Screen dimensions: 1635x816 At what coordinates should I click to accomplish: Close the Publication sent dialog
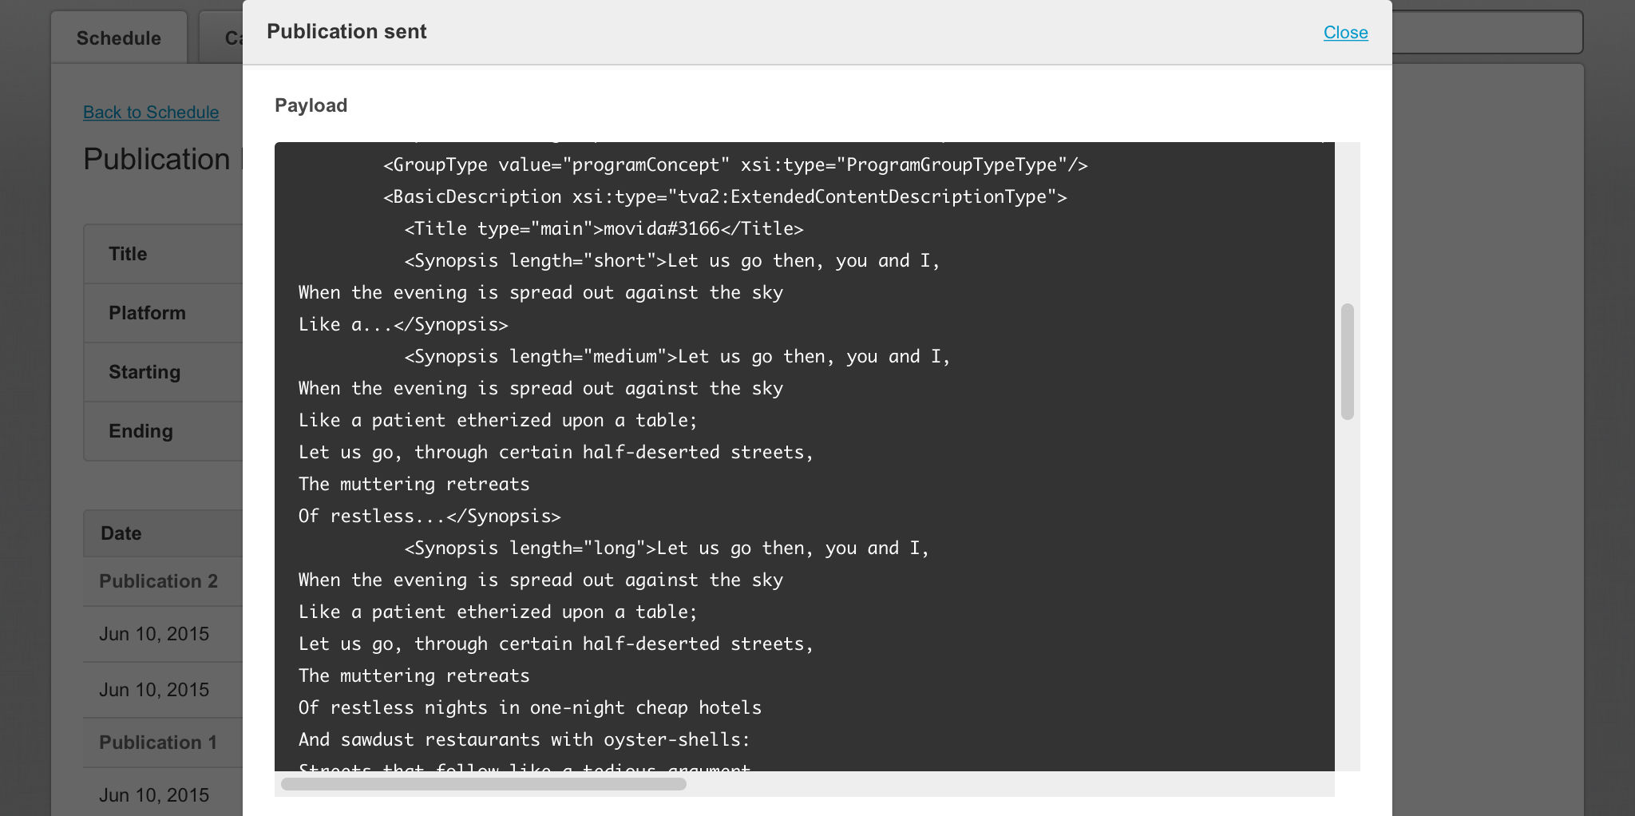tap(1345, 33)
